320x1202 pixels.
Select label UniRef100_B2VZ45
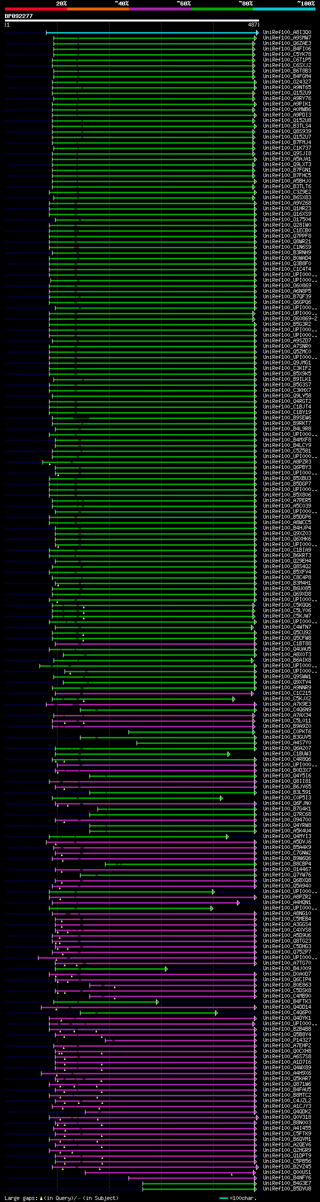tap(287, 1167)
